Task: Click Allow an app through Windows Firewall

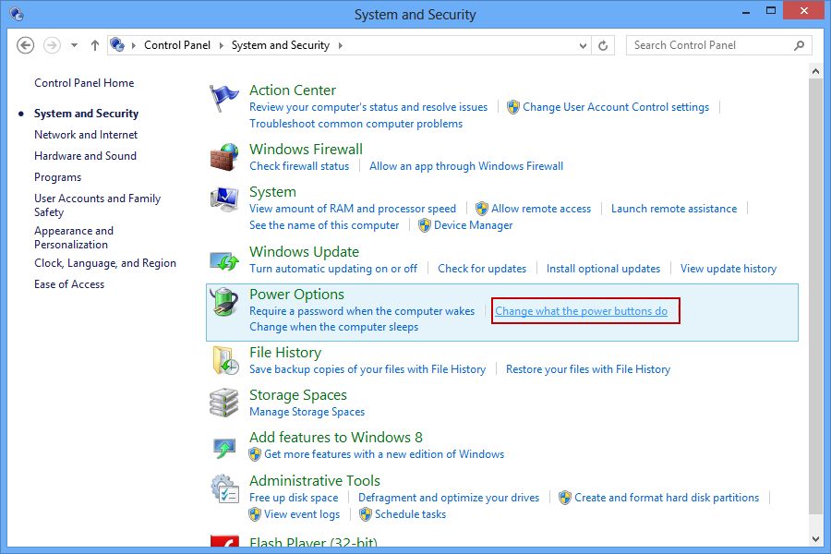Action: pyautogui.click(x=466, y=166)
